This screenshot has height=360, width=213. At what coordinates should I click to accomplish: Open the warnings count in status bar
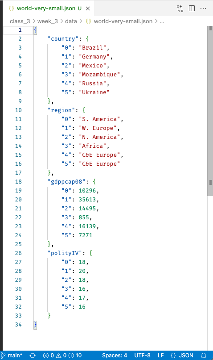pos(61,356)
